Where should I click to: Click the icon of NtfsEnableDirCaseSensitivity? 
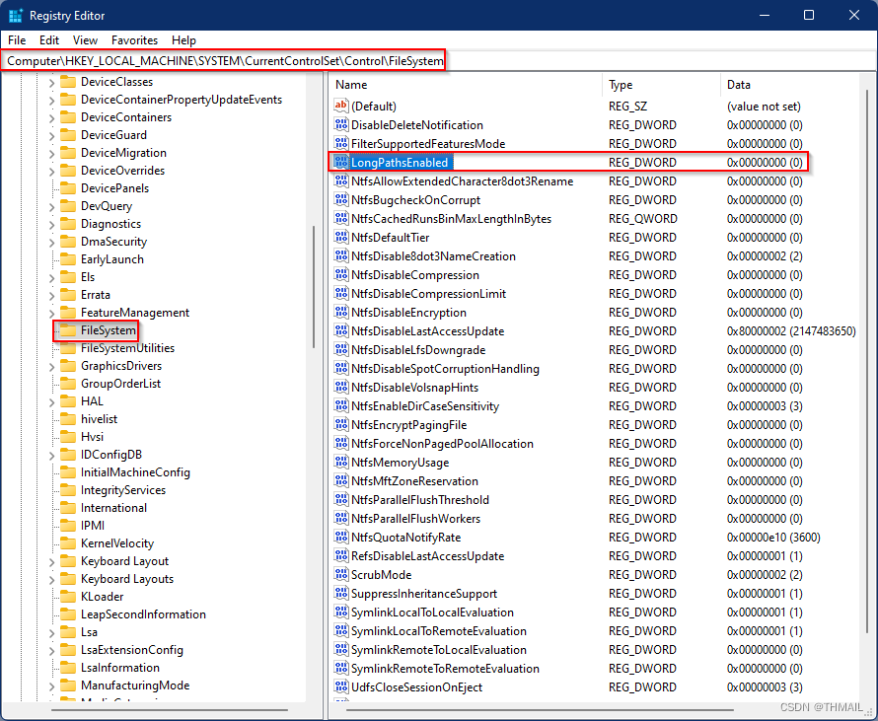tap(340, 405)
